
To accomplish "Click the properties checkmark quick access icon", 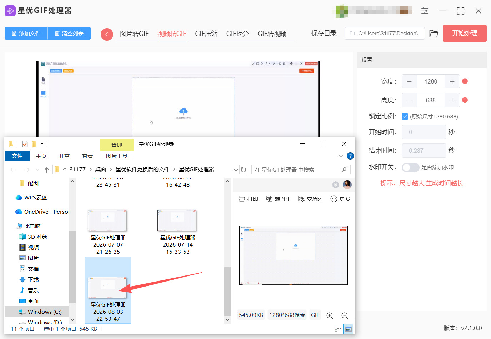I will 25,144.
